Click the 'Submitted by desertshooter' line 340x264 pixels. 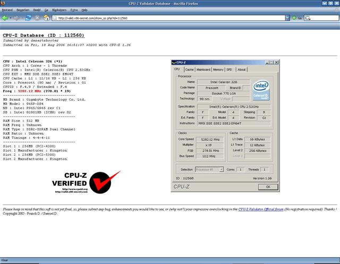(31, 40)
